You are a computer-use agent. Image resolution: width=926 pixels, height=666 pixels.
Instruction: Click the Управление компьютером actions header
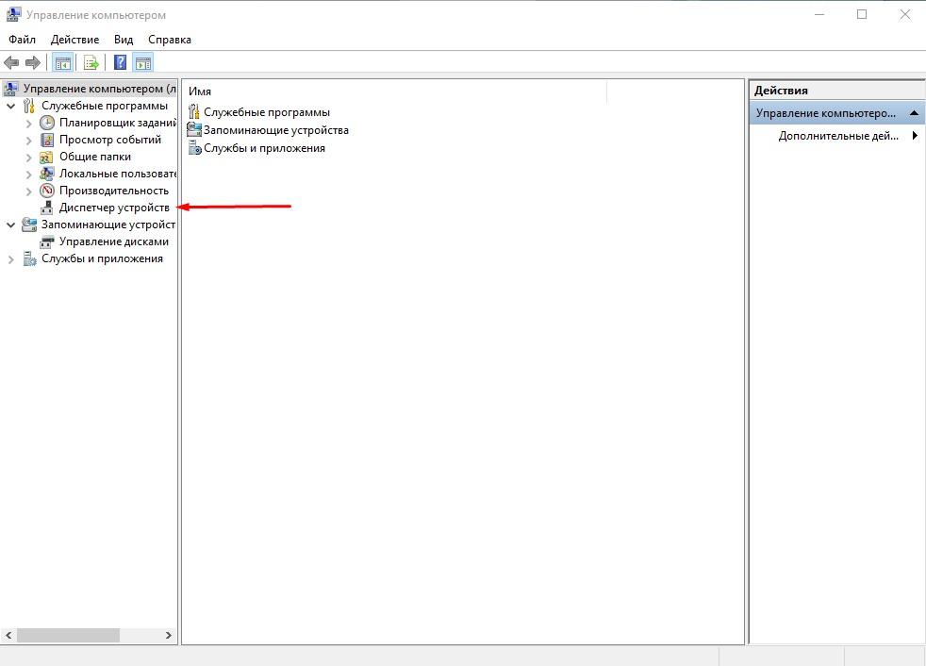[836, 113]
